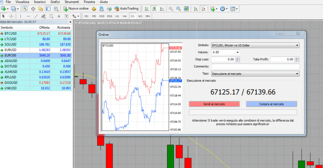Open the Strategy Tester magnifier icon
The height and width of the screenshot is (168, 323).
[x=56, y=9]
